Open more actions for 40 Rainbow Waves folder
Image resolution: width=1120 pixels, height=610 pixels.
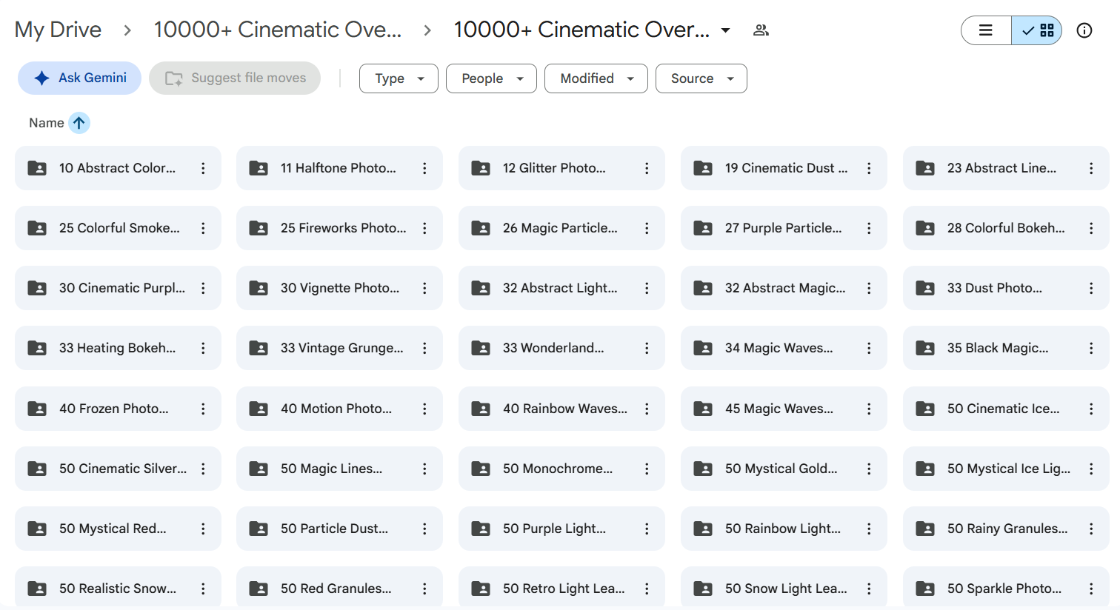pos(647,409)
